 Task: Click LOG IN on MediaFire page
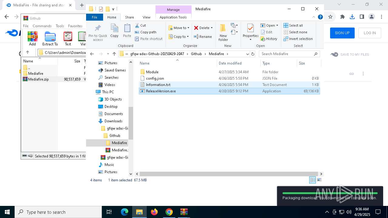370,33
